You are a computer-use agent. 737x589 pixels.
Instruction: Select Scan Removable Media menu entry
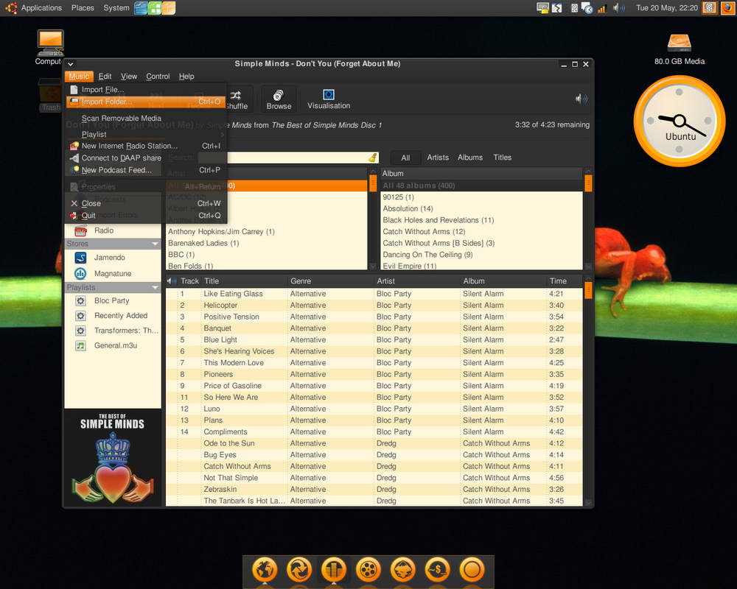point(146,119)
